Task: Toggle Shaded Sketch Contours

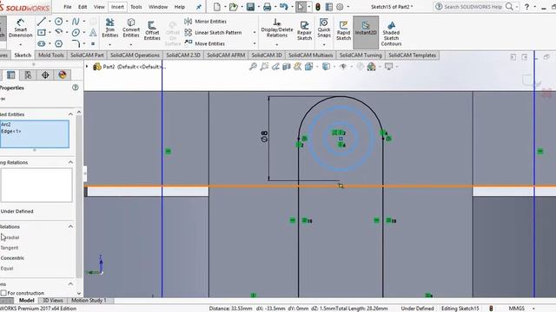Action: click(391, 34)
